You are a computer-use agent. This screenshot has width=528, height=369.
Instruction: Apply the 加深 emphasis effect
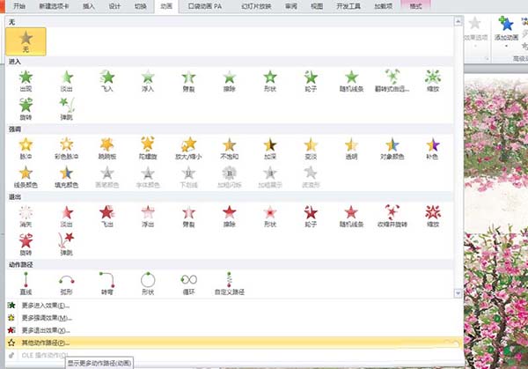(270, 148)
